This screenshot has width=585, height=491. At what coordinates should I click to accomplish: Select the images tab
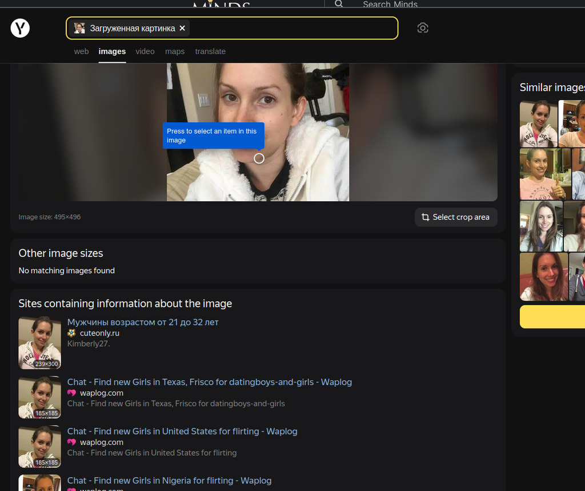click(x=112, y=51)
